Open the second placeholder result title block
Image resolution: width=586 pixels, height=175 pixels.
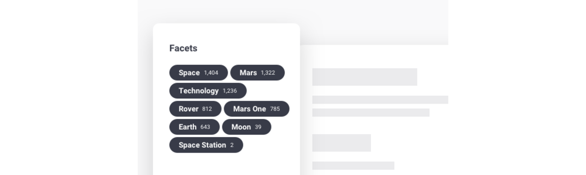pos(341,143)
